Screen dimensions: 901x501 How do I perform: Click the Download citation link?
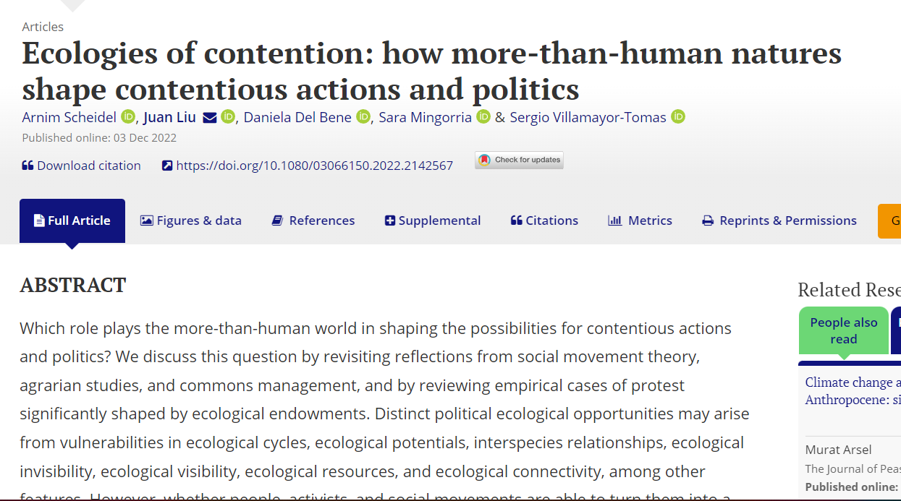[x=81, y=166]
